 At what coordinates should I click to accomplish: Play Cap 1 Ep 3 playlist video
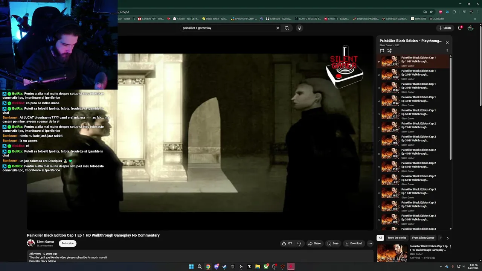(413, 88)
